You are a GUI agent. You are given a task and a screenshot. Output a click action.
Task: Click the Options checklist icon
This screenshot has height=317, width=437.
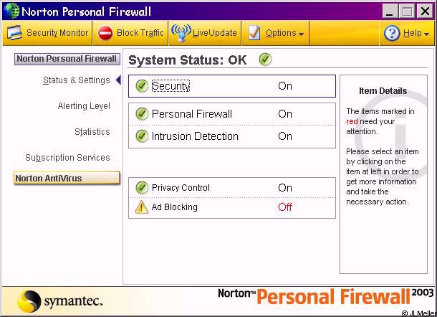click(254, 33)
